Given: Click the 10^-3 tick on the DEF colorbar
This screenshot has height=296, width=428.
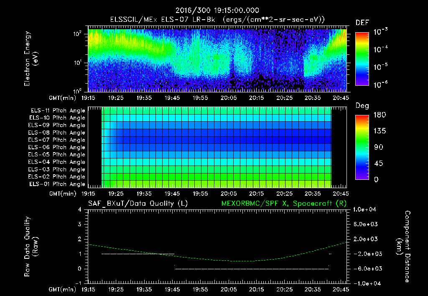Looking at the screenshot, I should coord(380,32).
